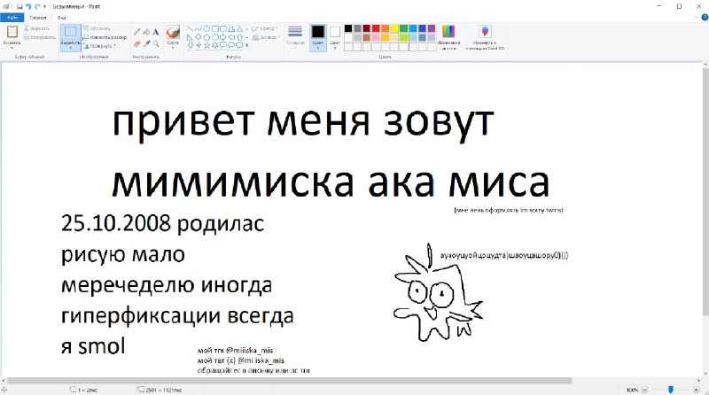Open the File menu tab
Screen dimensions: 709x395
click(12, 18)
